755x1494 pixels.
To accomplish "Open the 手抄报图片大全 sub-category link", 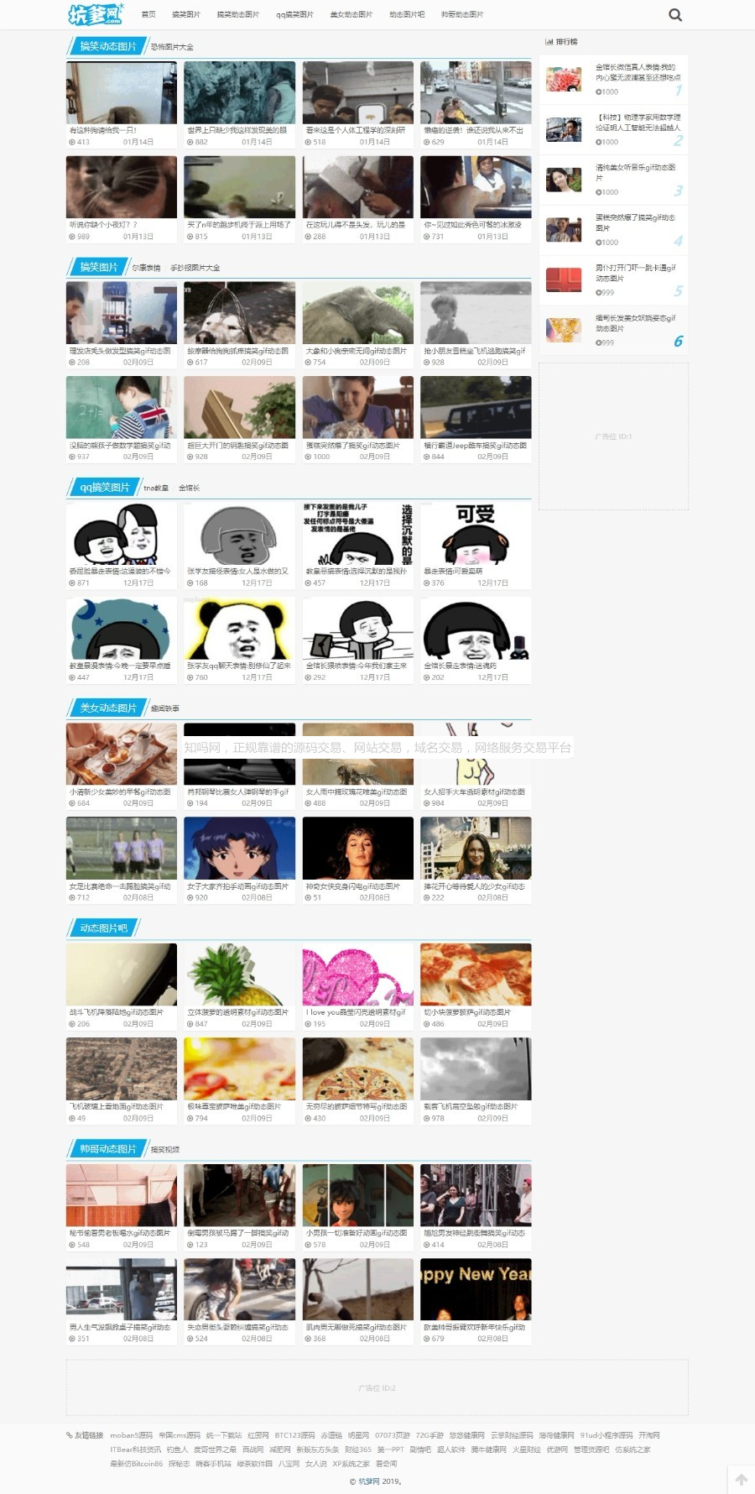I will pos(195,268).
